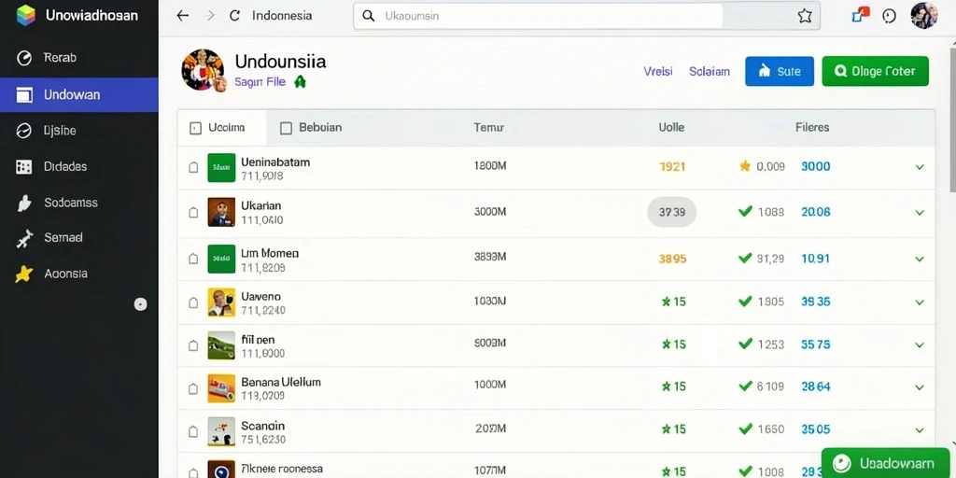Toggle the Bebuian checkbox
956x478 pixels.
pos(286,128)
